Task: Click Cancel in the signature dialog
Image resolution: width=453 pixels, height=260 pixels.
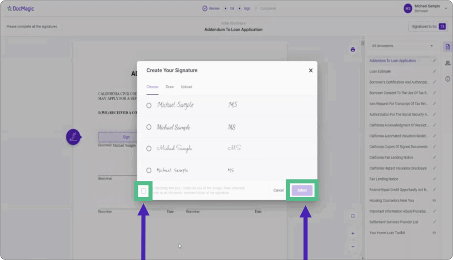Action: pyautogui.click(x=278, y=191)
